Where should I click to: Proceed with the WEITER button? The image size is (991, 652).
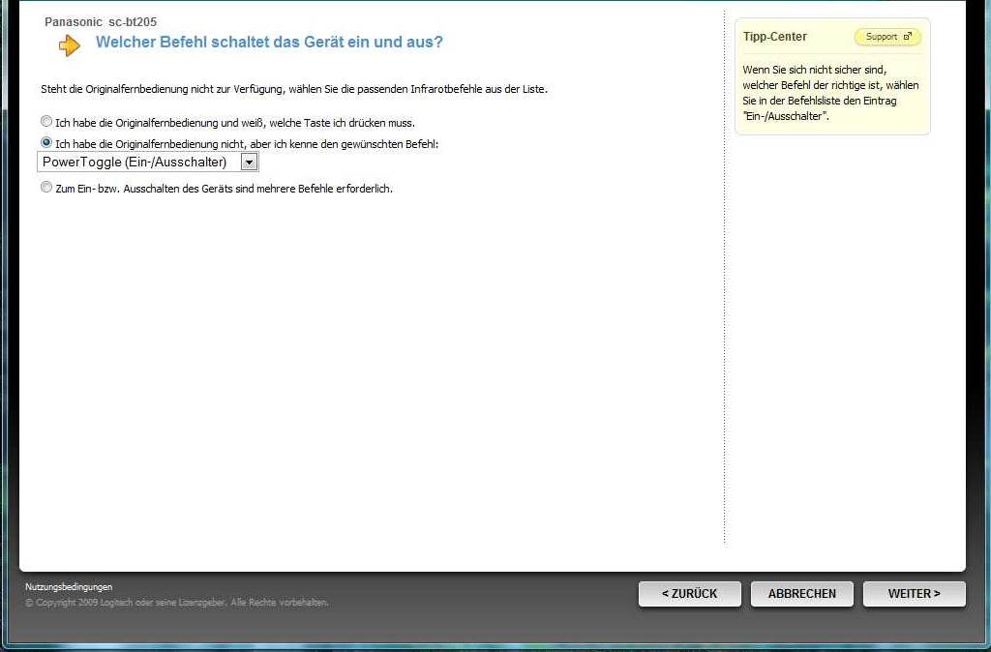[x=914, y=594]
